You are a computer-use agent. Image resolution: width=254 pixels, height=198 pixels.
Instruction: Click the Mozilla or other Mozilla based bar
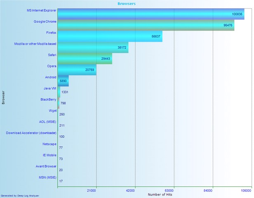93,47
